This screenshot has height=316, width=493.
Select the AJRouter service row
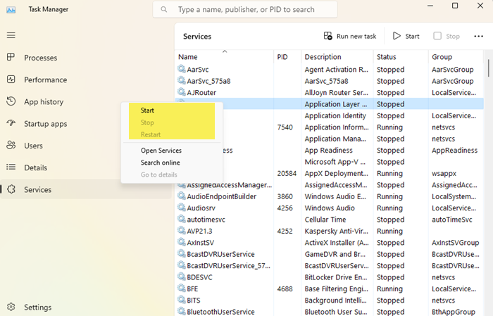point(201,92)
